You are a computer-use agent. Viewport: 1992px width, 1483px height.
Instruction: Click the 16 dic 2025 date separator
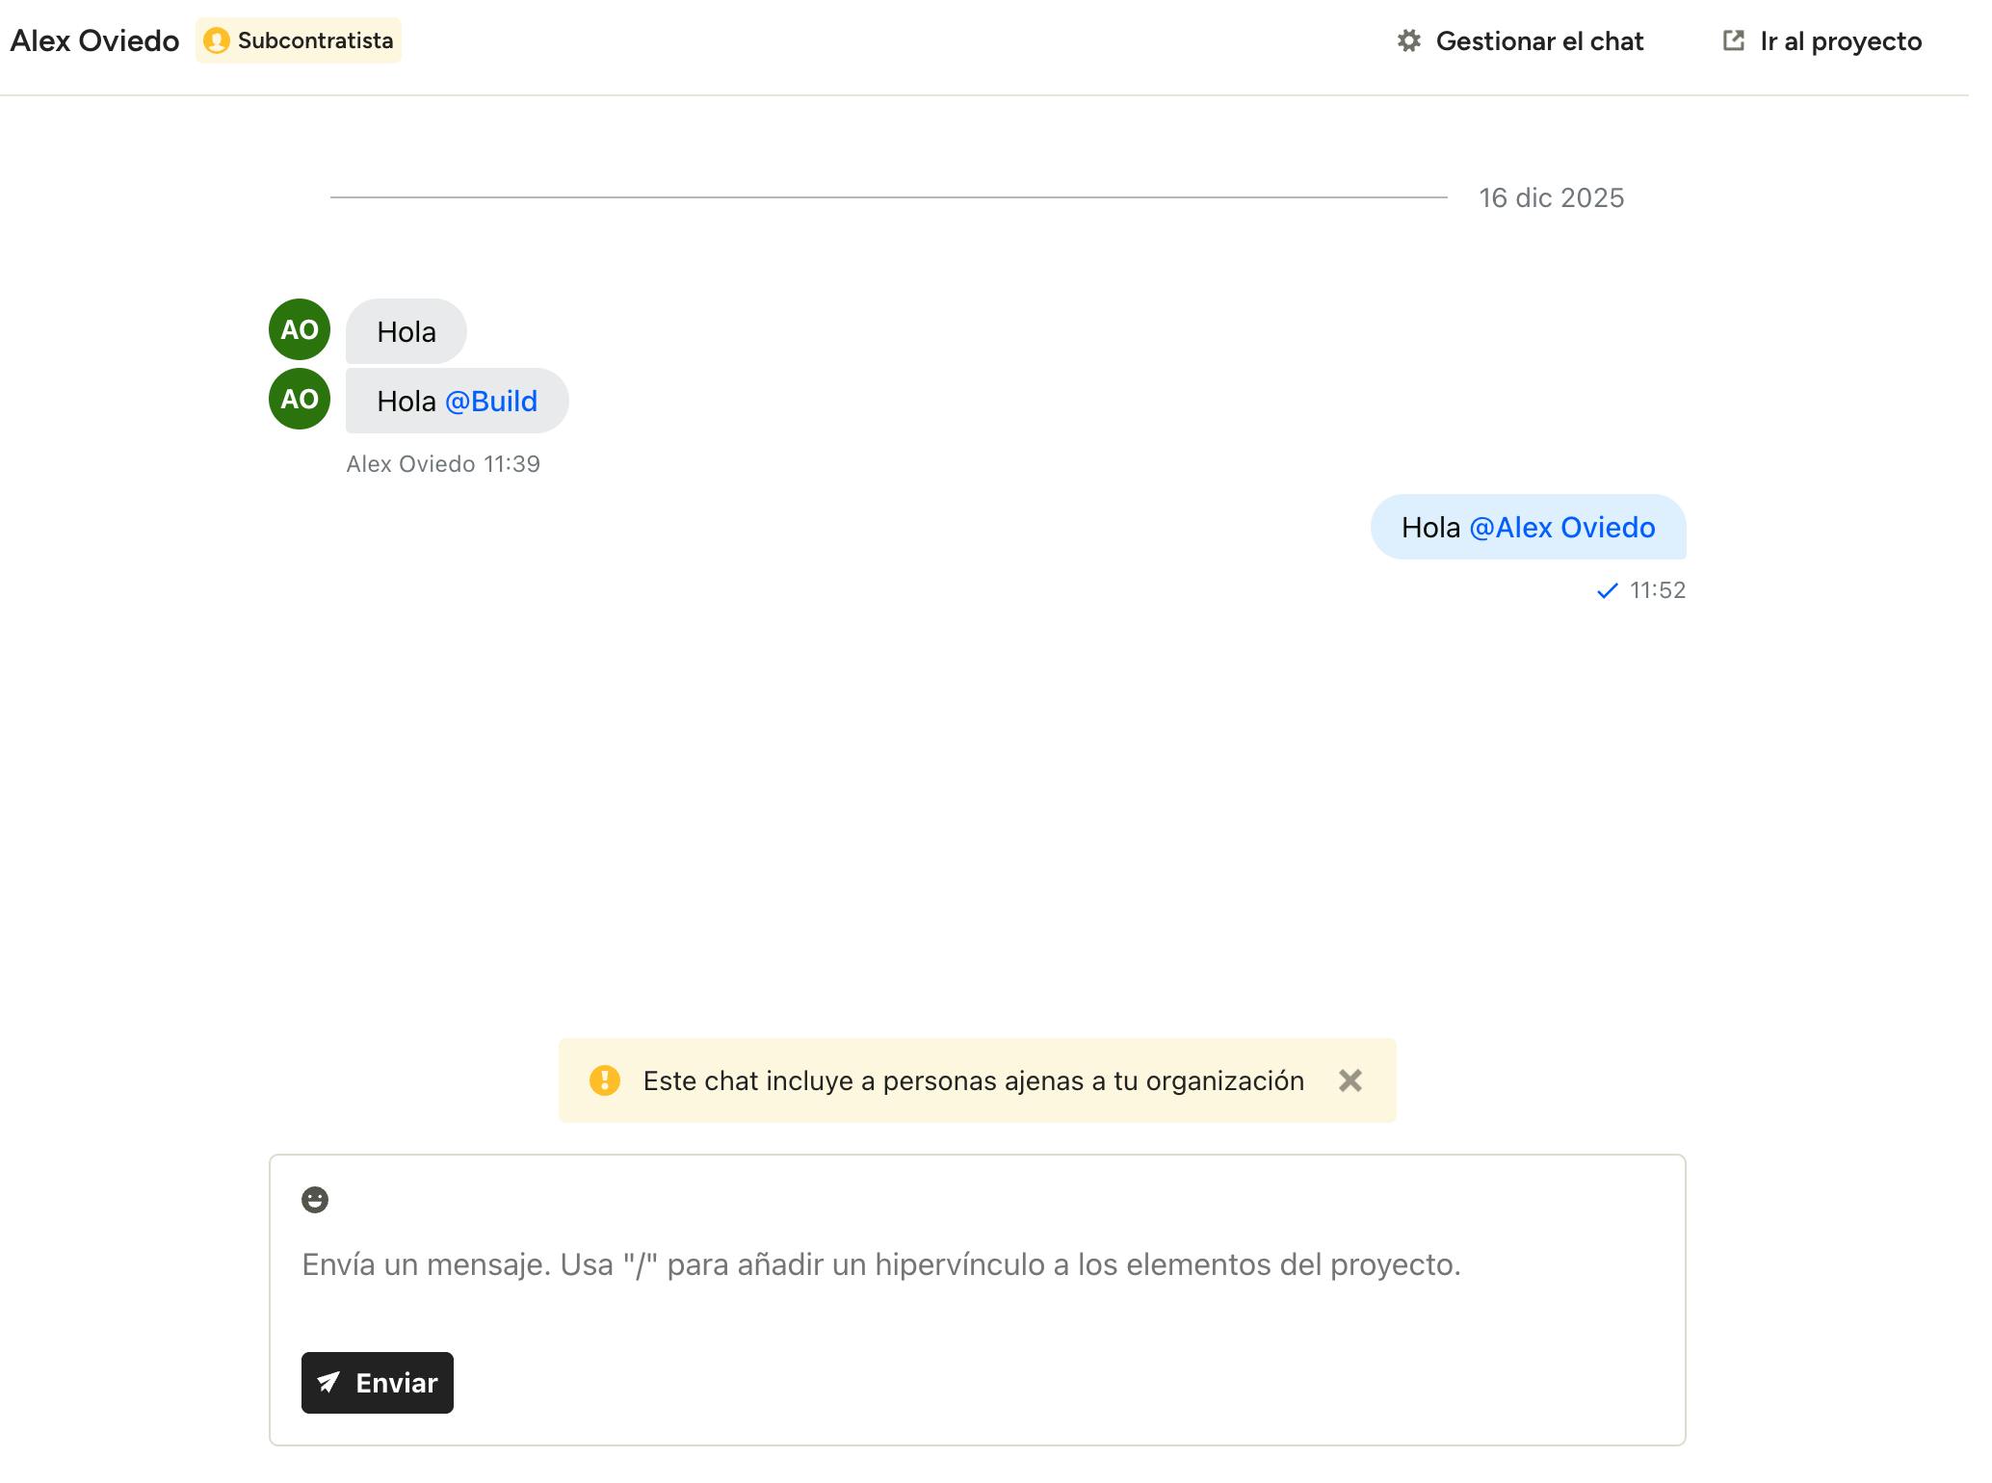1551,197
